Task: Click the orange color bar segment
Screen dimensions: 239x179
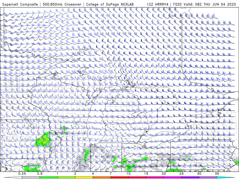Action: 102,178
